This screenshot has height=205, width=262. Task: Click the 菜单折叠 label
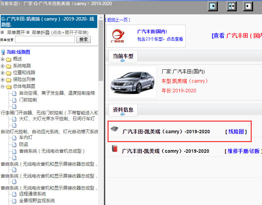[41, 32]
